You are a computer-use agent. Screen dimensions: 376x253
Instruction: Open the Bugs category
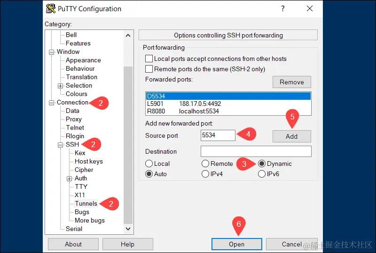click(x=82, y=212)
